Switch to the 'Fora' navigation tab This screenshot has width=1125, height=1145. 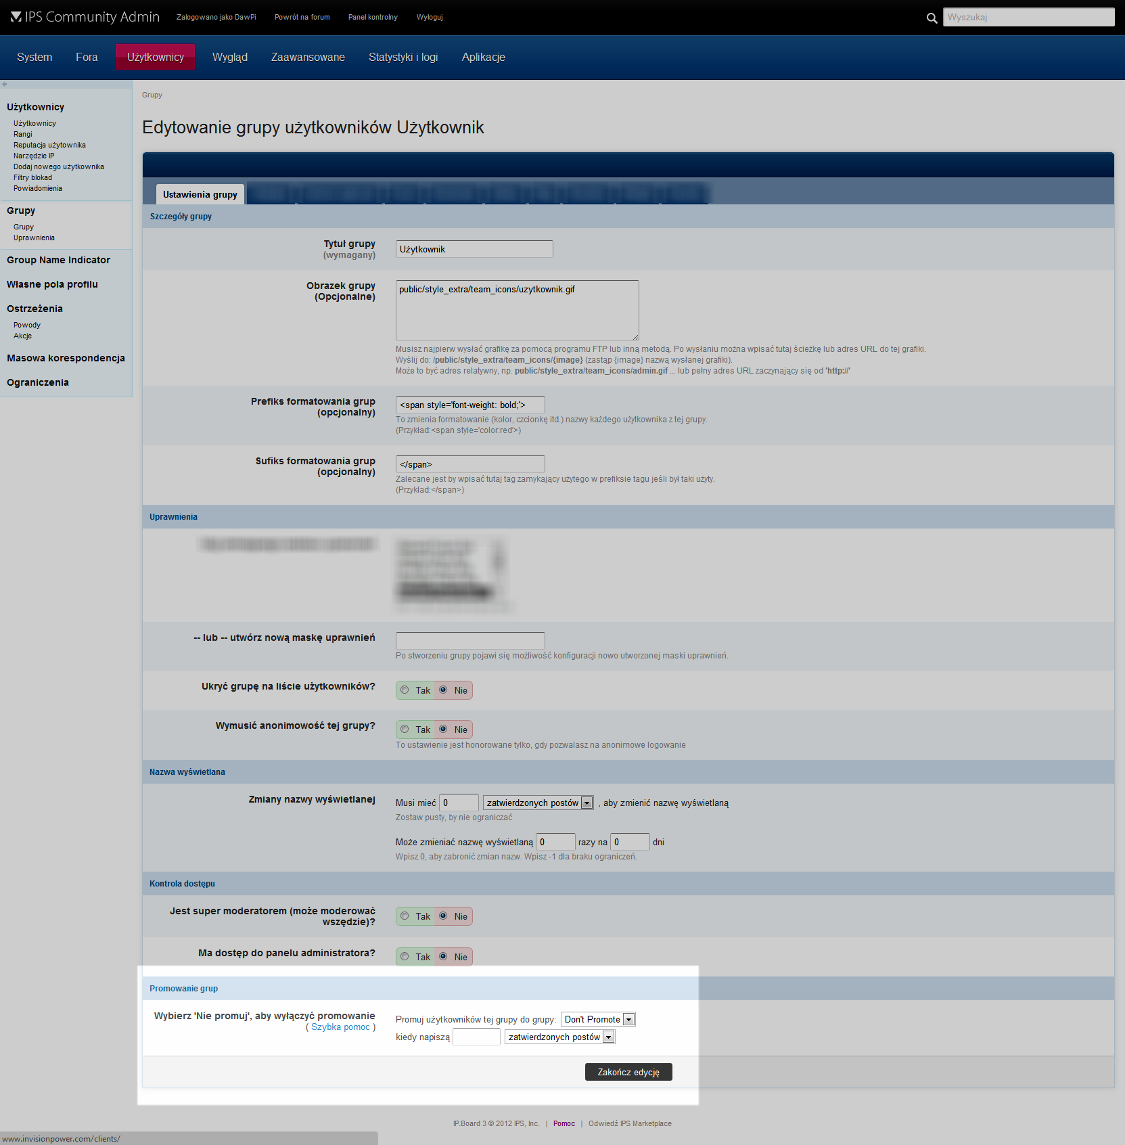[87, 57]
